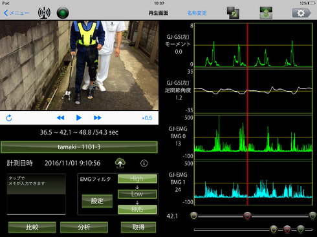Toggle the RMS EMG filter

(137, 209)
